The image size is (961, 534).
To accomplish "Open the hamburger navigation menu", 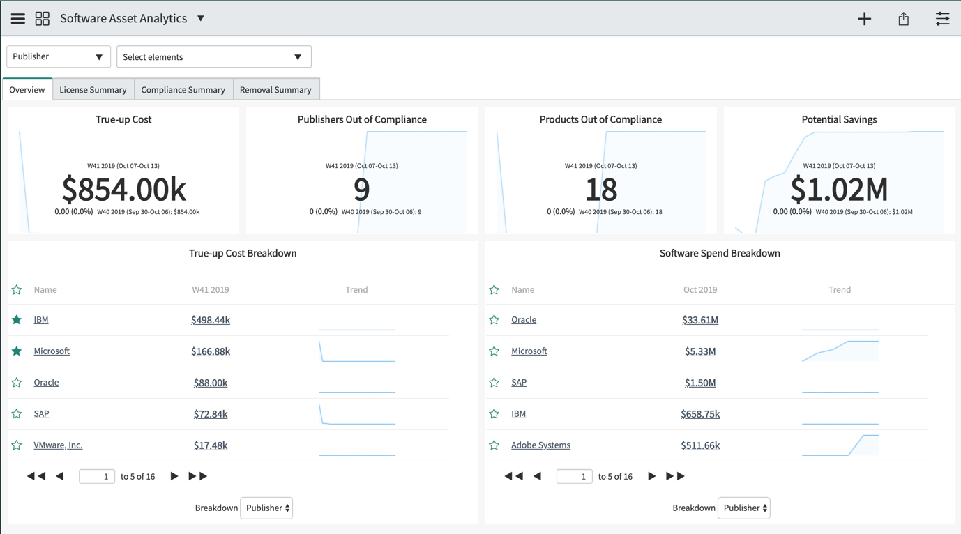I will (18, 19).
